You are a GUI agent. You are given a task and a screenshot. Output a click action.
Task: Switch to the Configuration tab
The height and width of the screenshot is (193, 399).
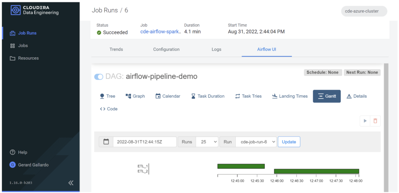[166, 49]
